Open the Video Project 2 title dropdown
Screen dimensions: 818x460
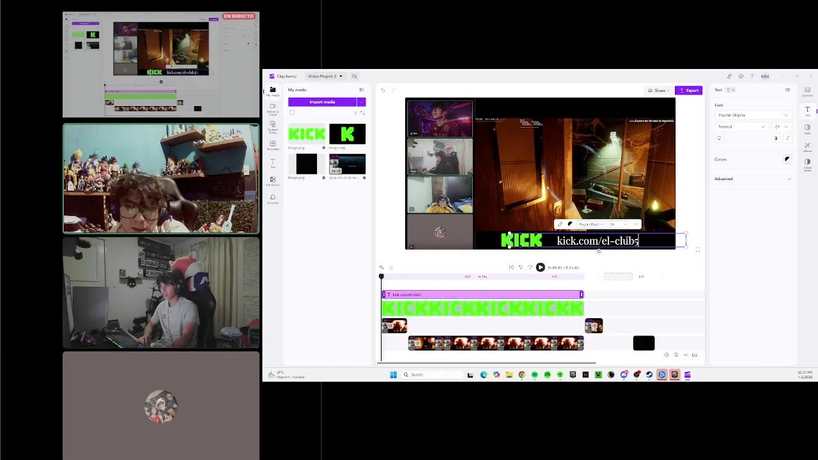point(325,76)
